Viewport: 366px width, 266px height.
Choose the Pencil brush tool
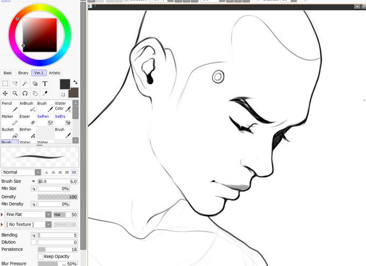click(x=10, y=106)
